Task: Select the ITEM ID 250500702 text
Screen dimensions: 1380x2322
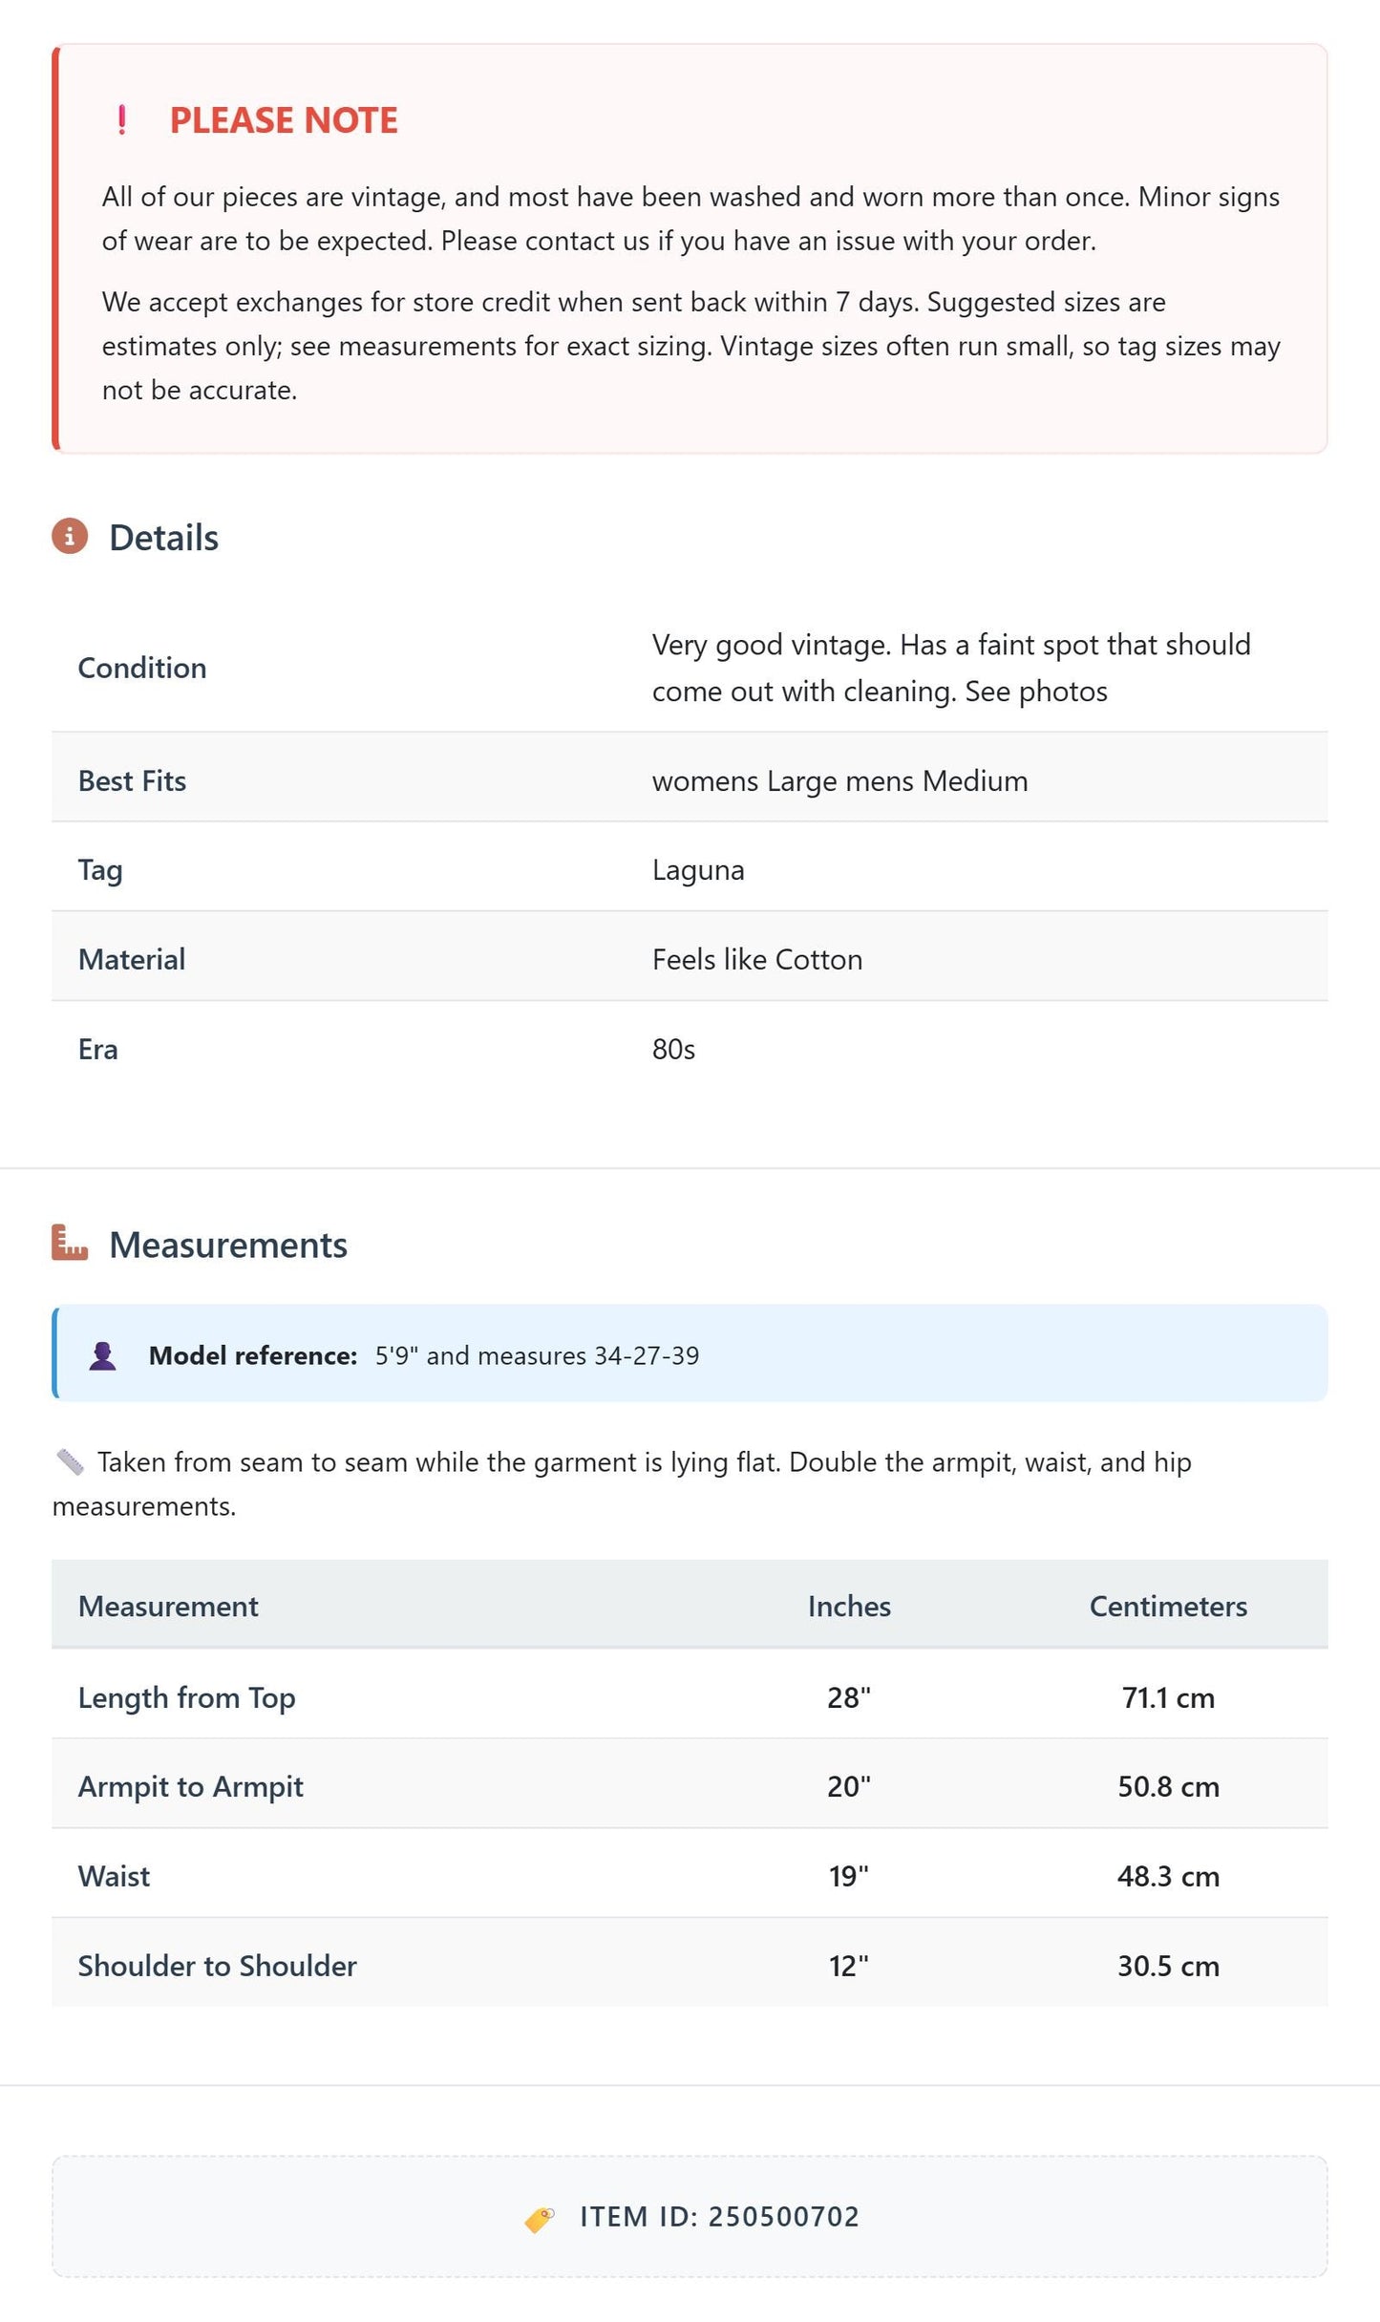Action: (720, 2217)
